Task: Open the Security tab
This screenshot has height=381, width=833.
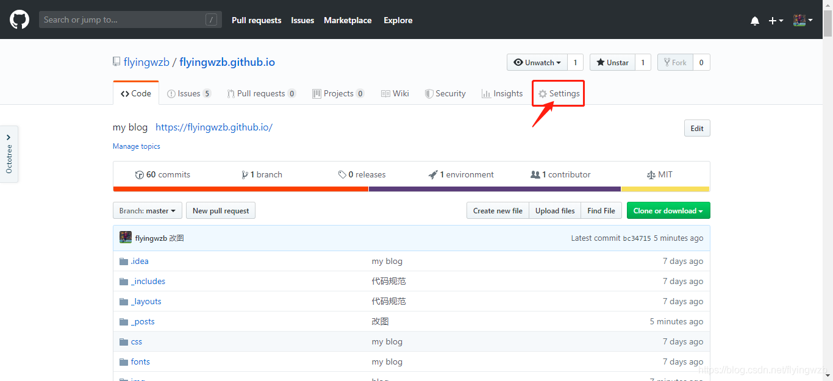Action: pyautogui.click(x=445, y=93)
